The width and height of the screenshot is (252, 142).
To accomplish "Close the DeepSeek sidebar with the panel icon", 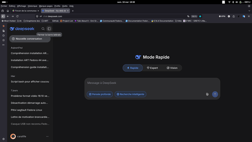I will point(49,29).
